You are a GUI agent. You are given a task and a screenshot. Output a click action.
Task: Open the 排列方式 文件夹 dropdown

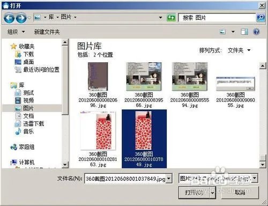239,50
